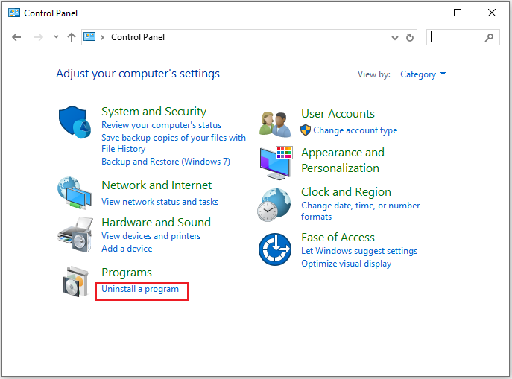Open Save backup copies with File History
512x379 pixels.
174,143
